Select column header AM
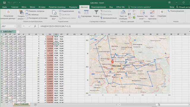Image resolution: width=190 pixels, height=107 pixels. 50,34
